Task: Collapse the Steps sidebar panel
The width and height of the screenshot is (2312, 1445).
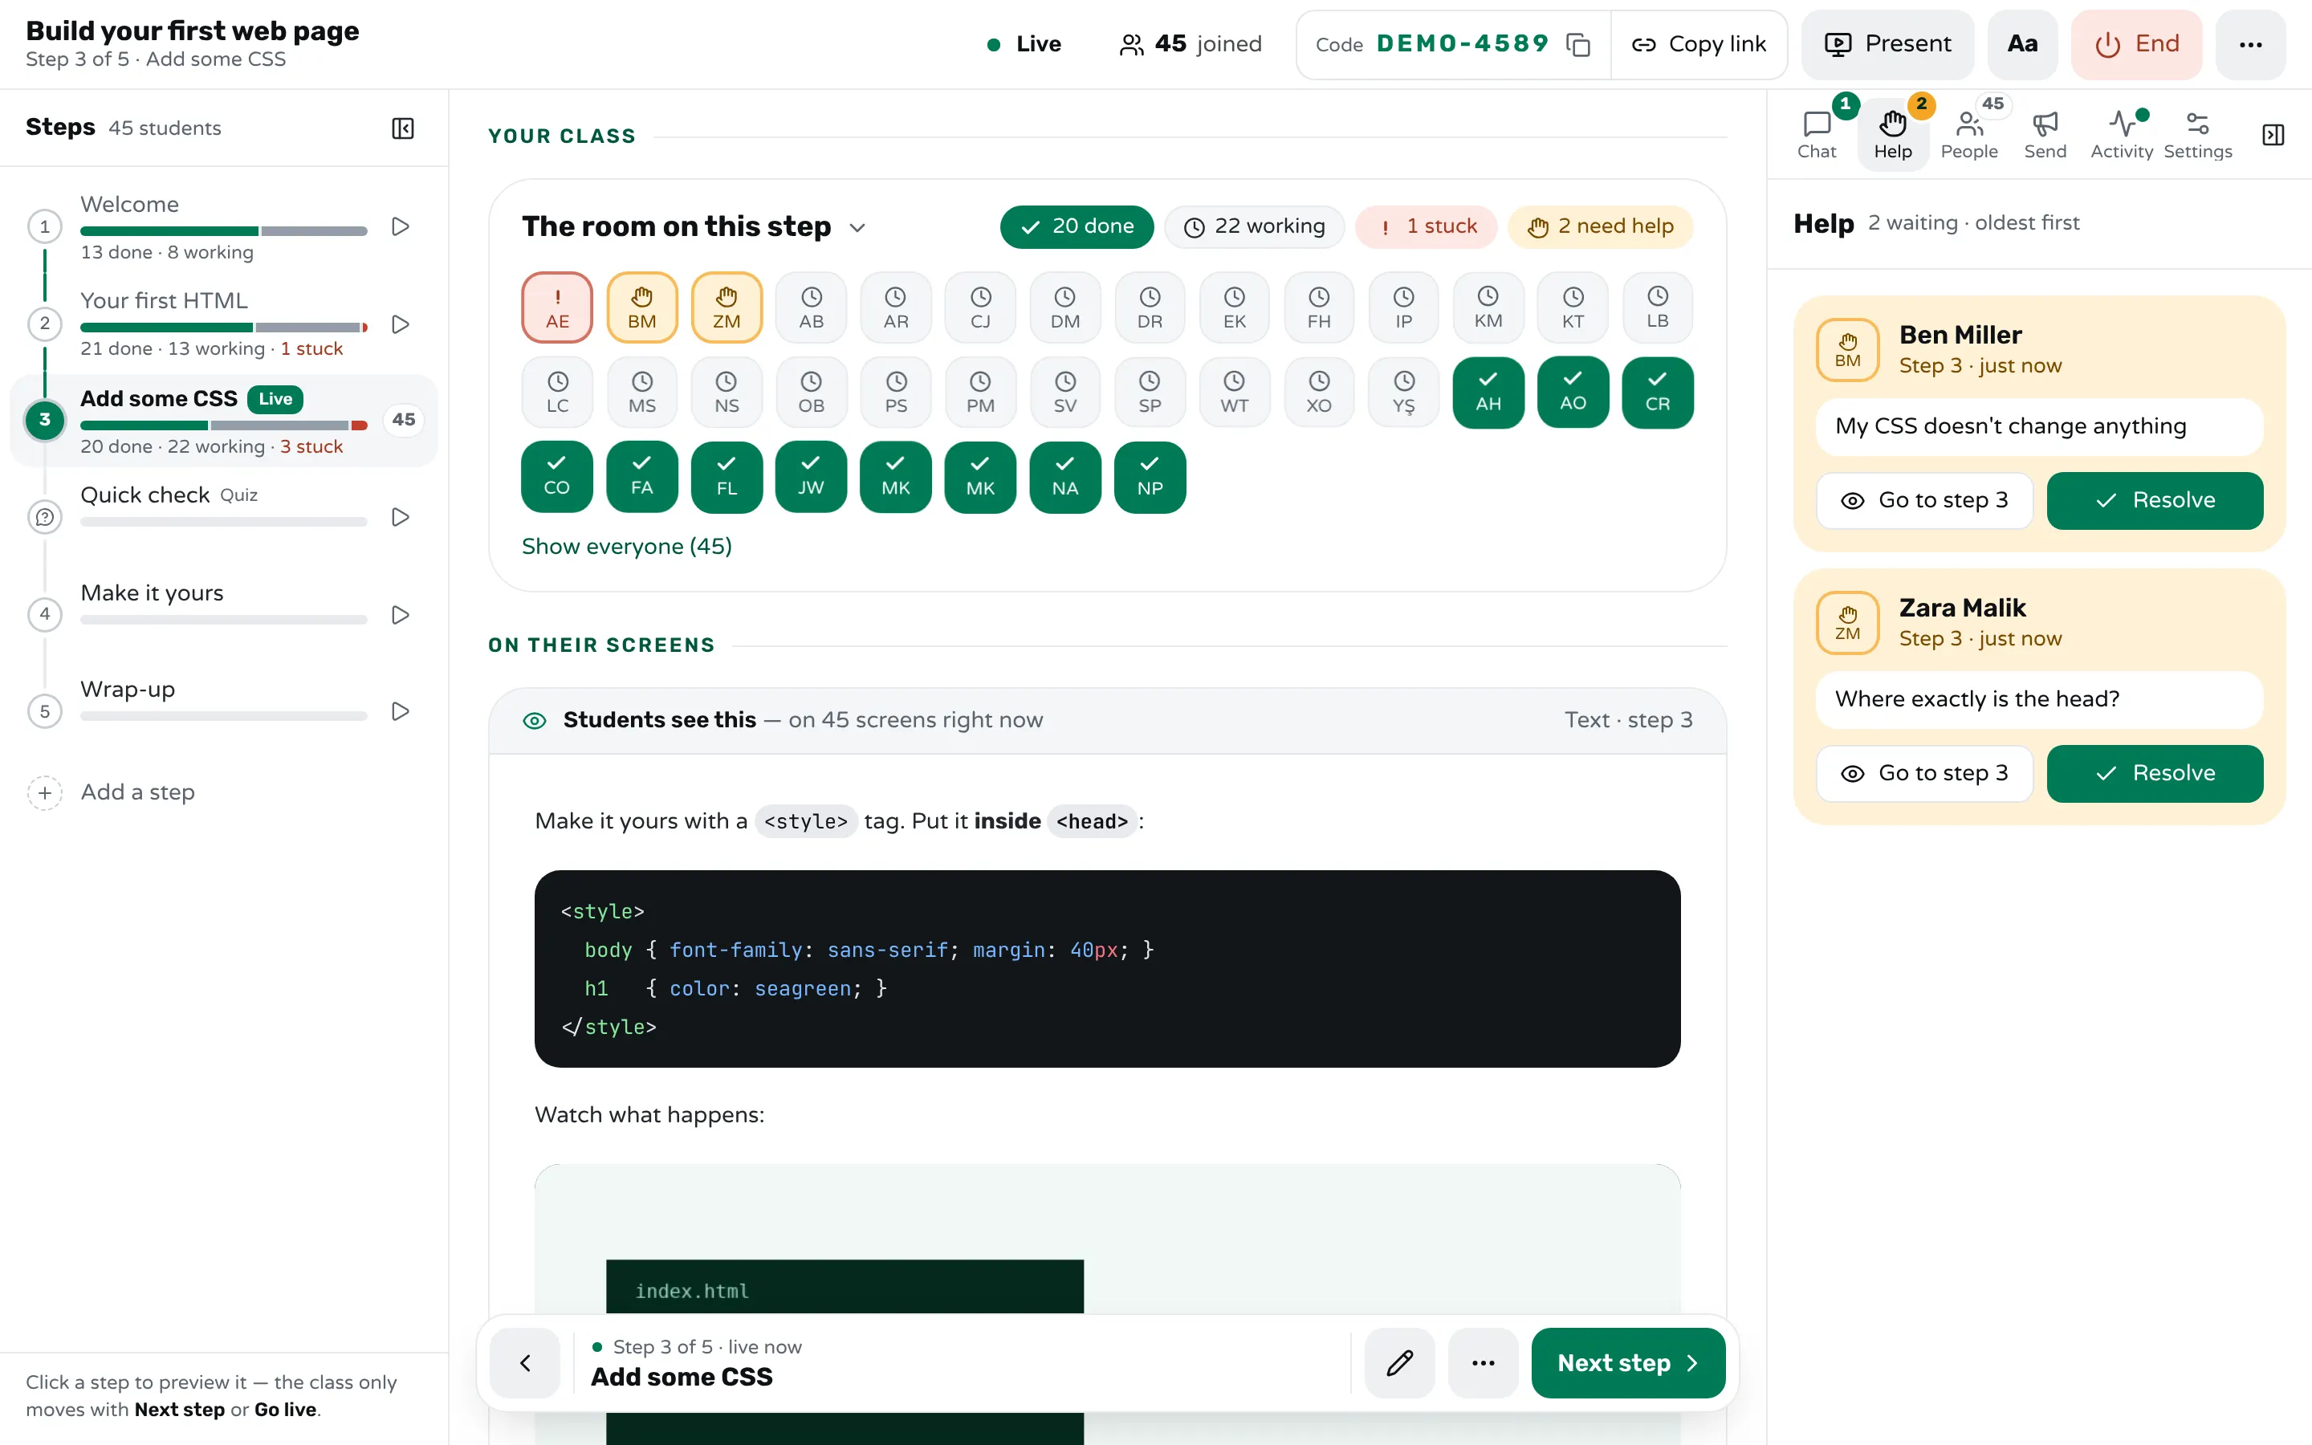Action: point(403,128)
